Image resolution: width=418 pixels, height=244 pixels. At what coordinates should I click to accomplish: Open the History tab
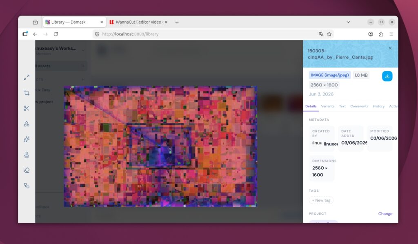378,106
